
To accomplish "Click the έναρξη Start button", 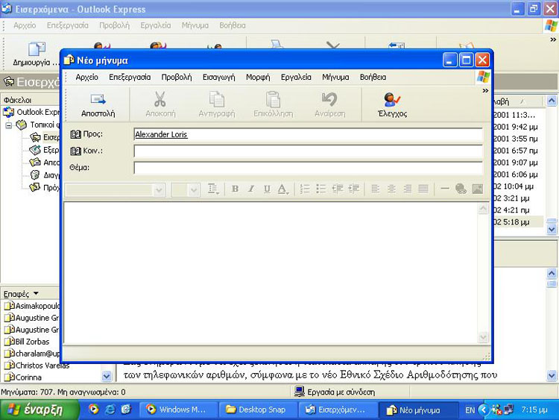I will [40, 410].
